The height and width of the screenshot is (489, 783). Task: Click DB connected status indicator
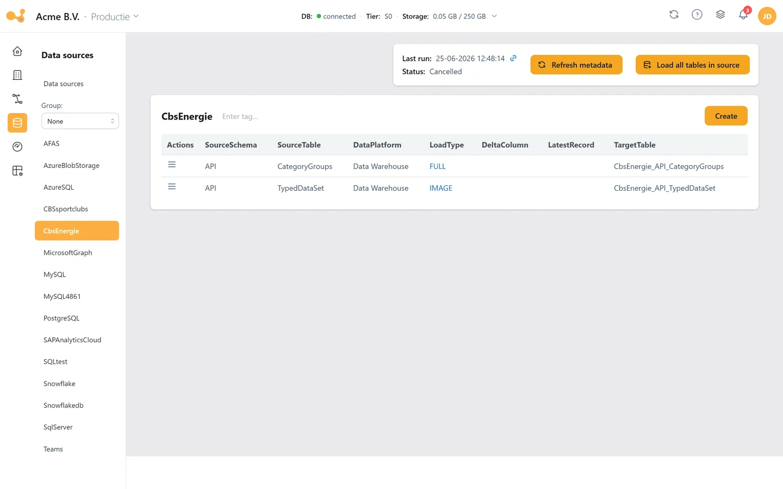tap(328, 16)
